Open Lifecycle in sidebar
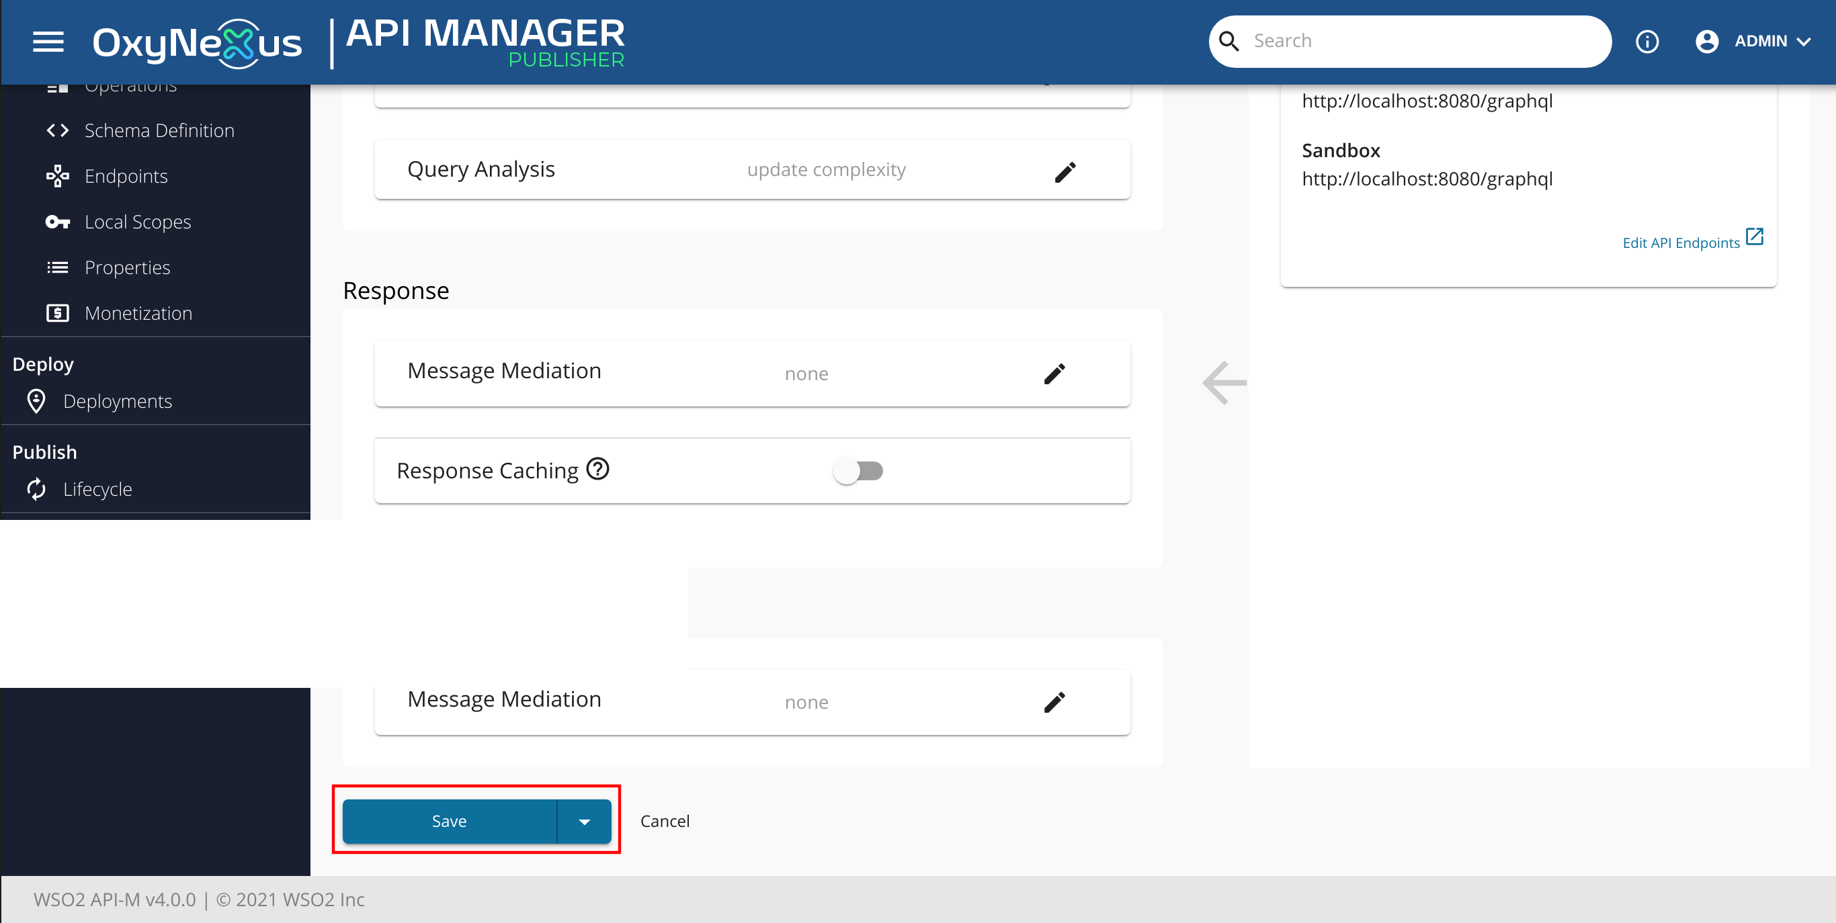 [97, 489]
